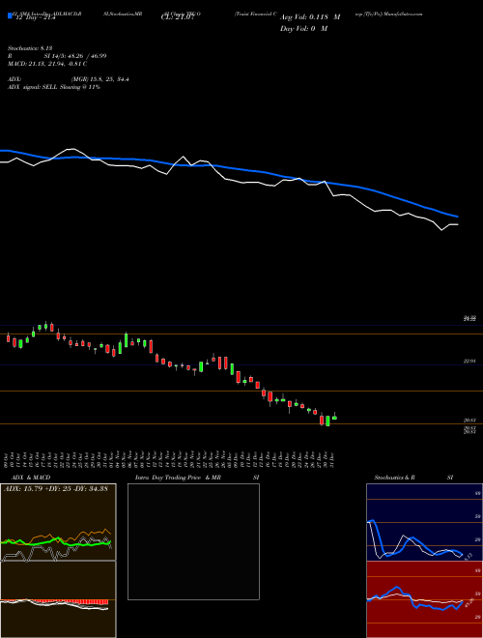
Task: Click the 'Stochastics: 8.13' reading
Action: click(x=30, y=48)
